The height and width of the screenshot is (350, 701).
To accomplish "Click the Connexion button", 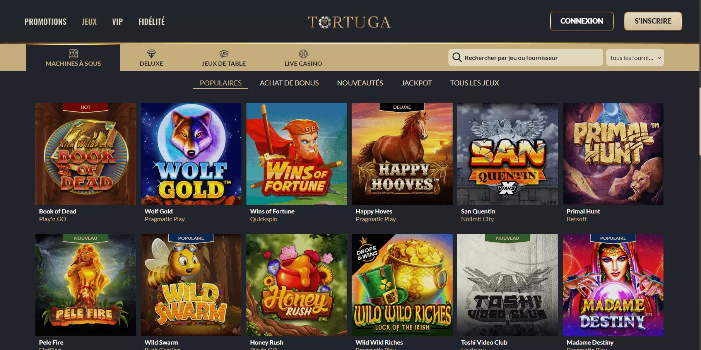I will [581, 21].
